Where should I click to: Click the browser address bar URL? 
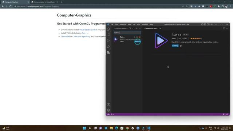click(x=43, y=7)
